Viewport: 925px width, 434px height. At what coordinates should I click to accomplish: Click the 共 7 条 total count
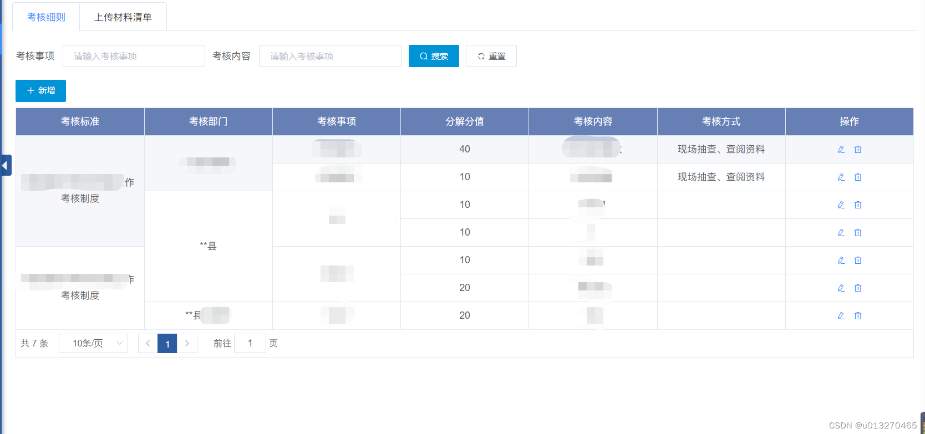(34, 344)
